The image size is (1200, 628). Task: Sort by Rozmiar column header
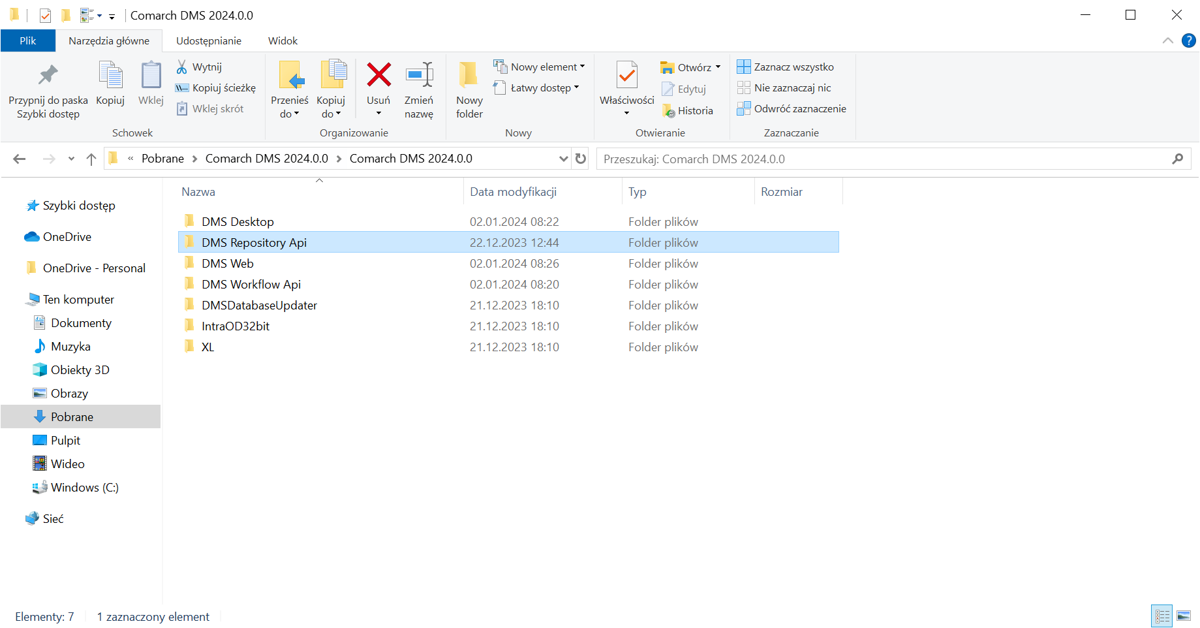tap(782, 192)
